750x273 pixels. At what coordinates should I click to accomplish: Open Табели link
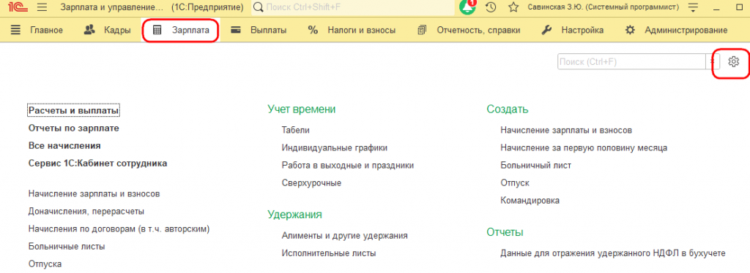click(296, 130)
